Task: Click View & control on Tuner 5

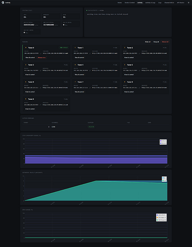Action: pyautogui.click(x=129, y=75)
